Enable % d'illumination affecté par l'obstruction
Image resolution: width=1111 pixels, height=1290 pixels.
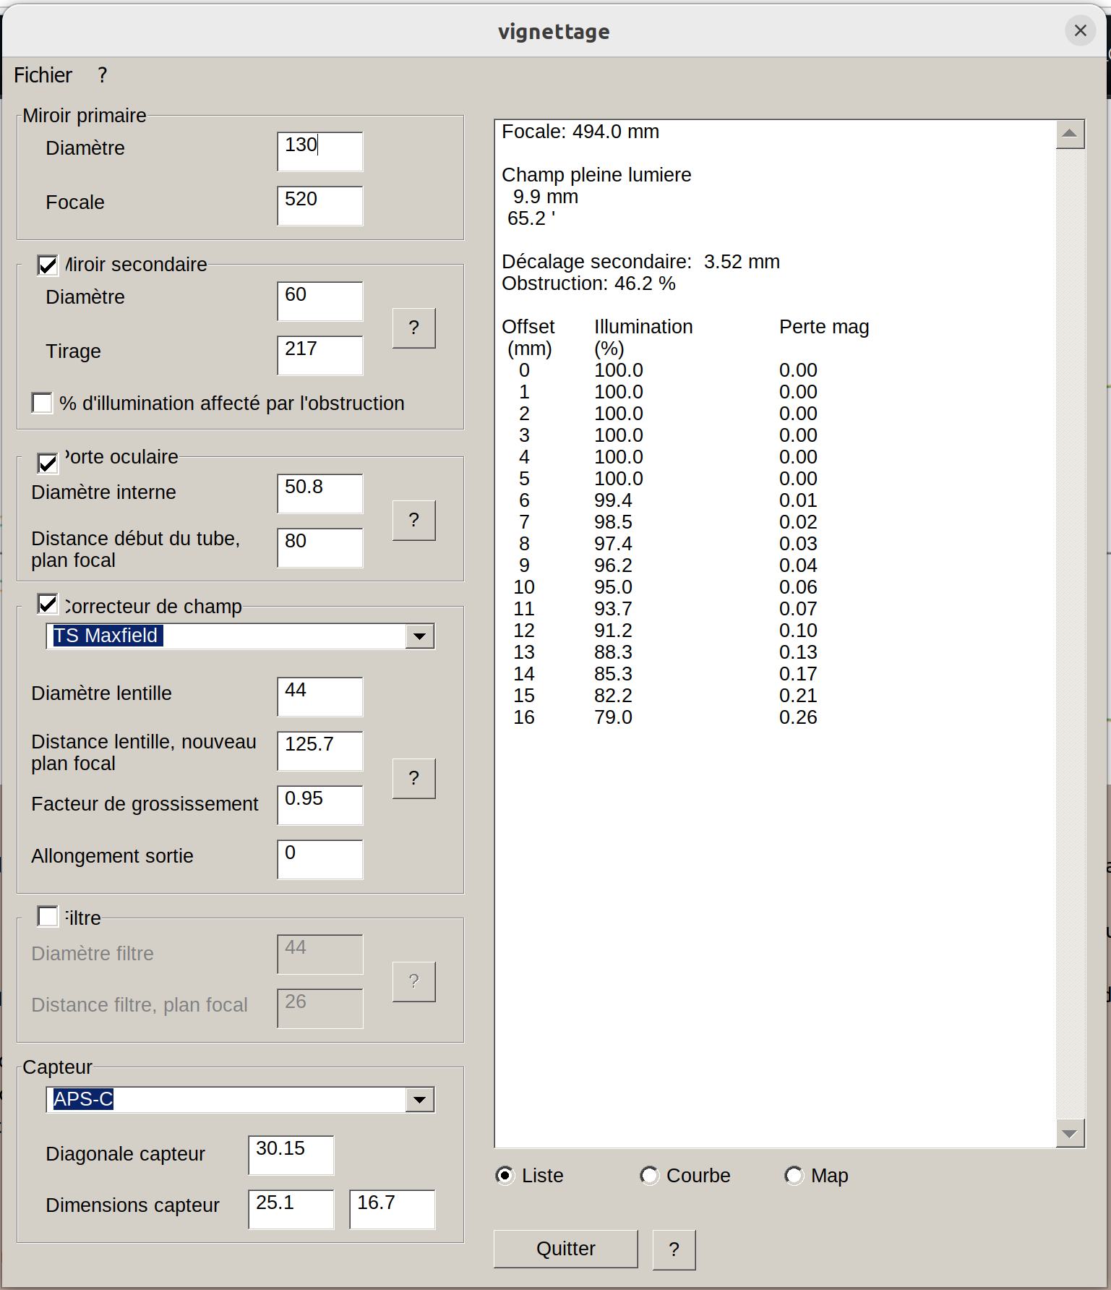click(42, 403)
